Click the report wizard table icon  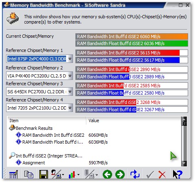13,174
